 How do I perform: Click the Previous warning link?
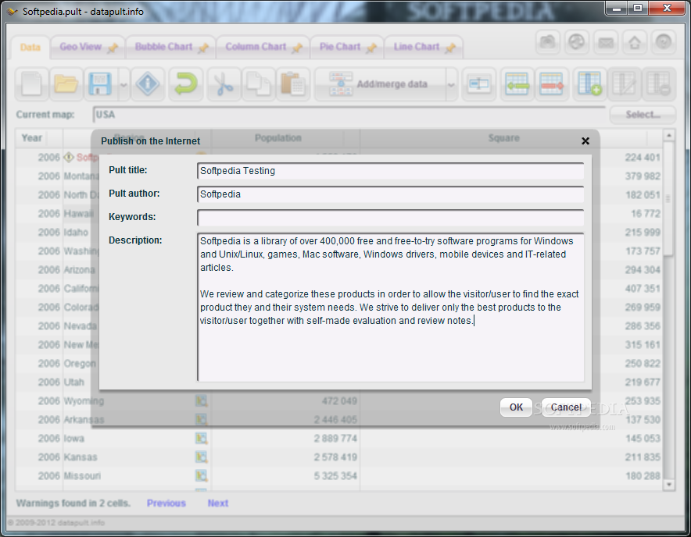coord(166,503)
